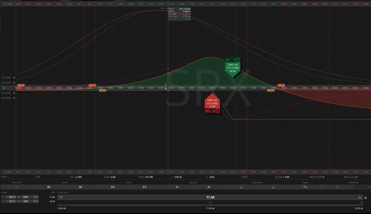Click the Swap legs icon
Image resolution: width=371 pixels, height=214 pixels.
305,187
